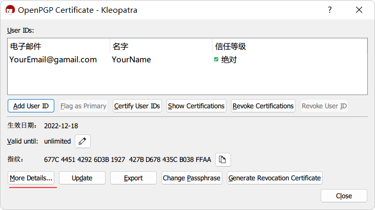Screen dimensions: 375x210
Task: Open Change Passphrase
Action: (x=192, y=178)
